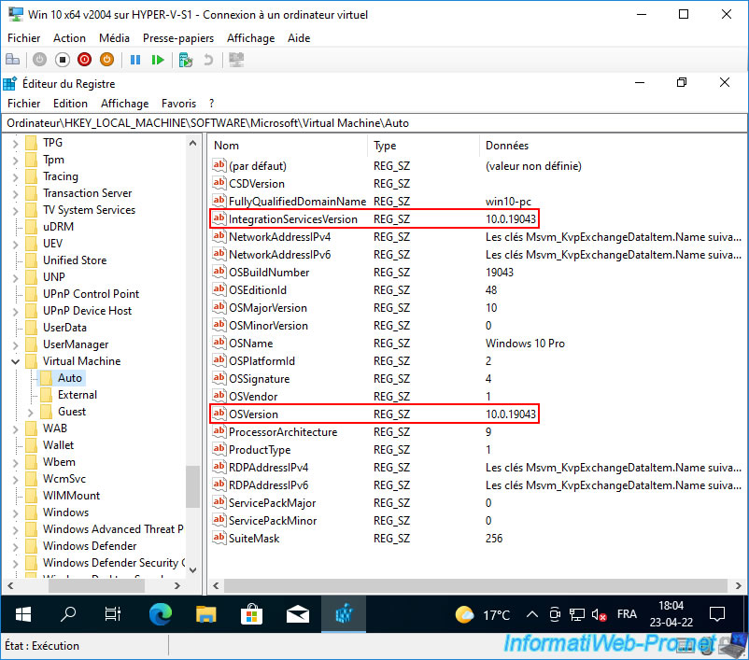Image resolution: width=749 pixels, height=660 pixels.
Task: Select the IntegrationServicesVersion value
Action: point(293,219)
